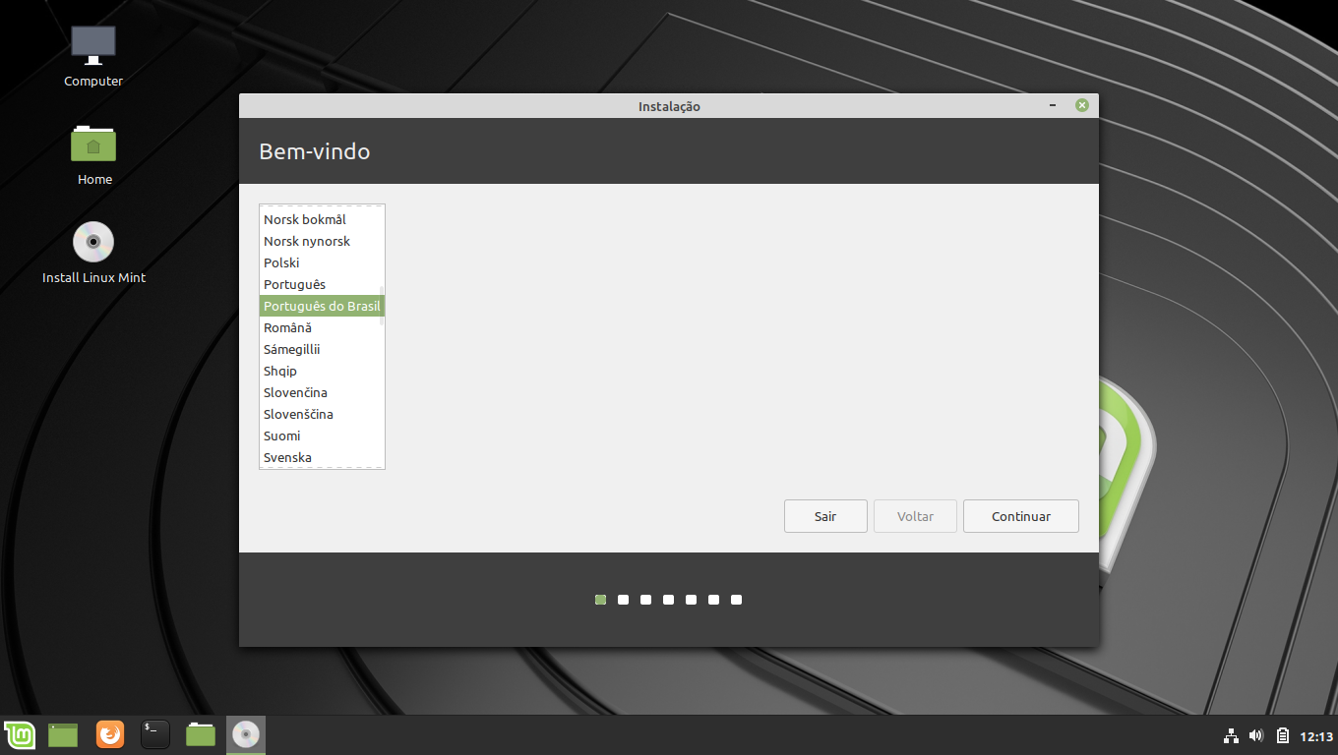Screen dimensions: 1338x755
Task: Select the installer disc taskbar window entry
Action: 246,734
